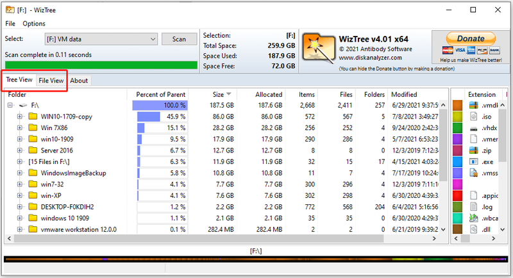Open the drive Select dropdown

[x=101, y=39]
